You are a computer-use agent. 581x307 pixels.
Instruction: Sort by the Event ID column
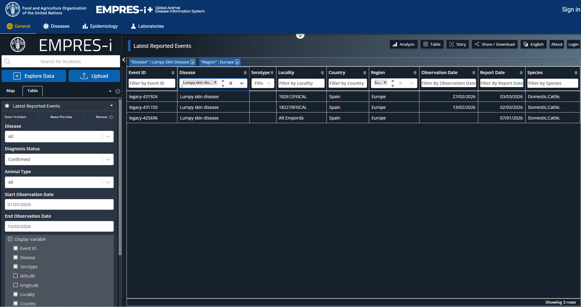point(173,73)
